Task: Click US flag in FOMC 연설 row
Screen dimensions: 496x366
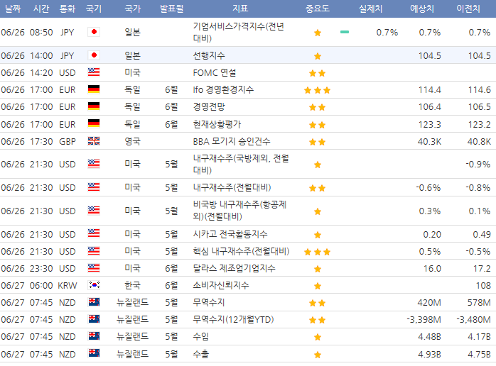Action: coord(94,72)
